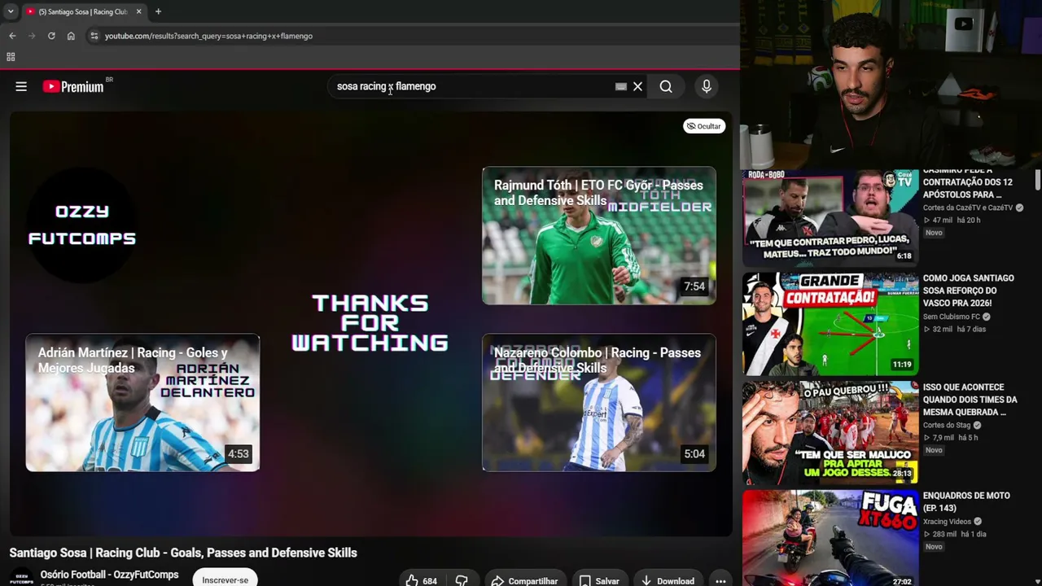Visit the Xracing Videos channel
The image size is (1042, 586).
(947, 521)
